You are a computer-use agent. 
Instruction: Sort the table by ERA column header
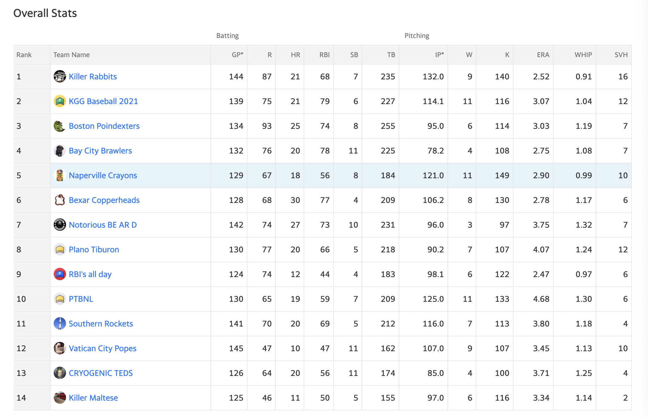pyautogui.click(x=543, y=55)
